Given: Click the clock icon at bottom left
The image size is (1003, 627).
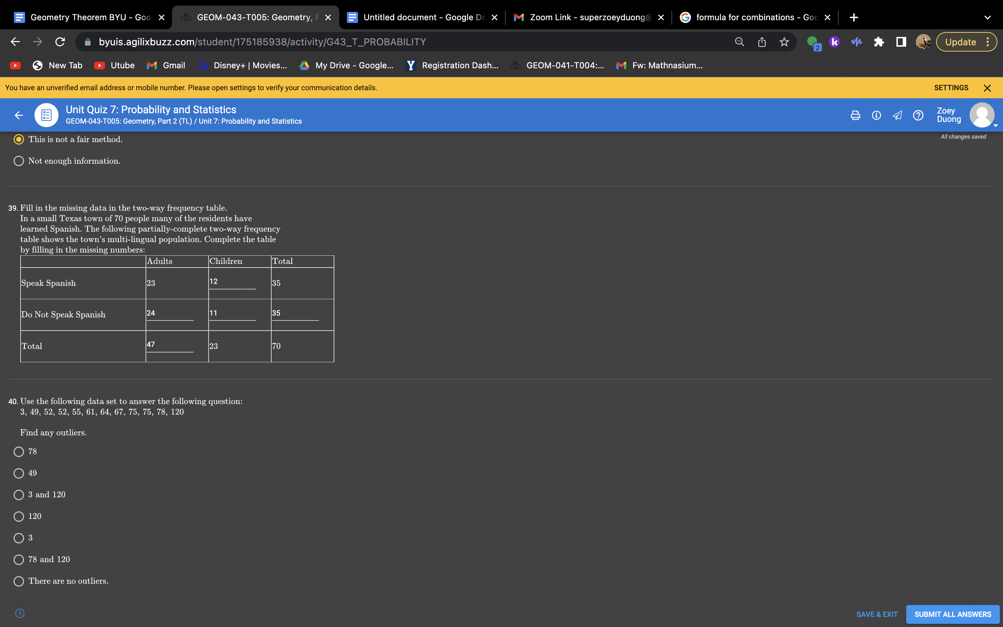Looking at the screenshot, I should pyautogui.click(x=20, y=613).
